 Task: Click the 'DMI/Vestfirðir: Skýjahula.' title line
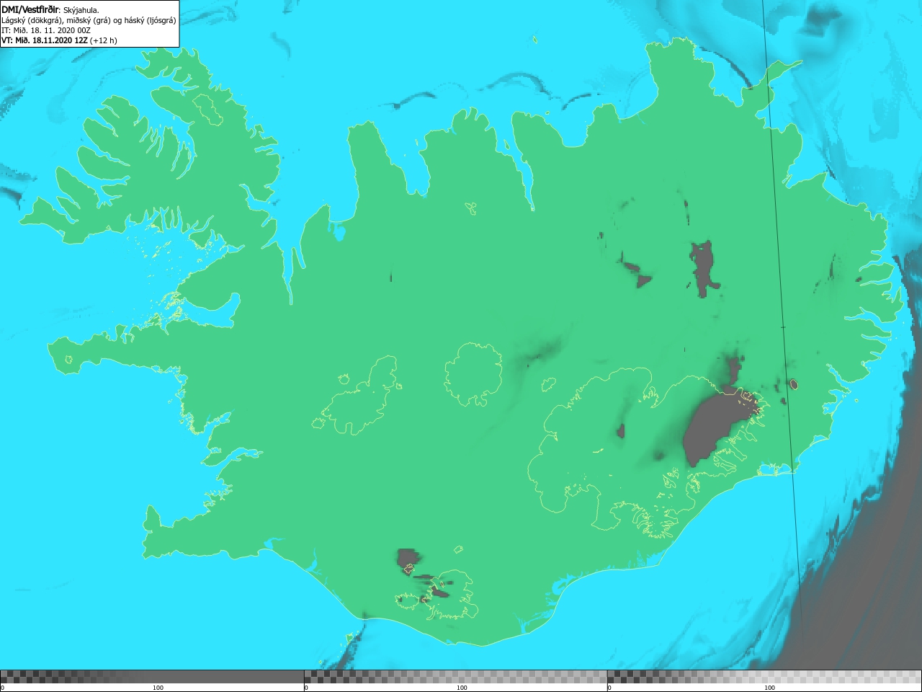coord(50,10)
